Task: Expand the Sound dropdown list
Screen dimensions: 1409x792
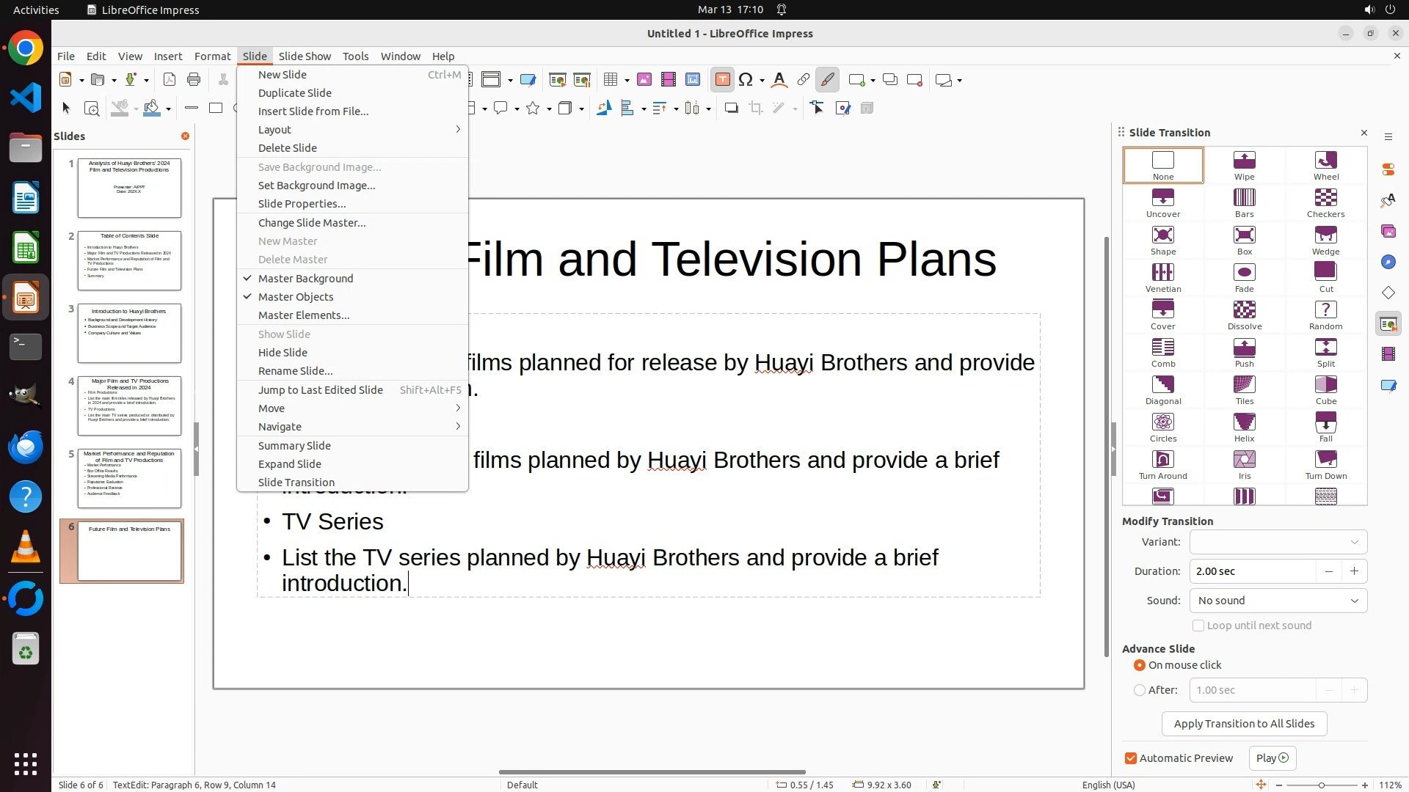Action: click(1278, 601)
